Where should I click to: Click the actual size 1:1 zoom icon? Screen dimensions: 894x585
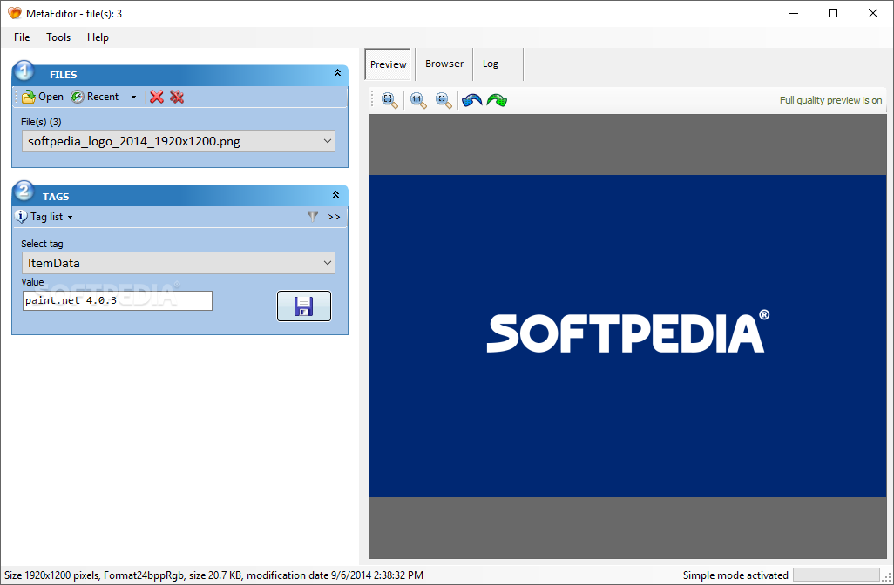[418, 100]
